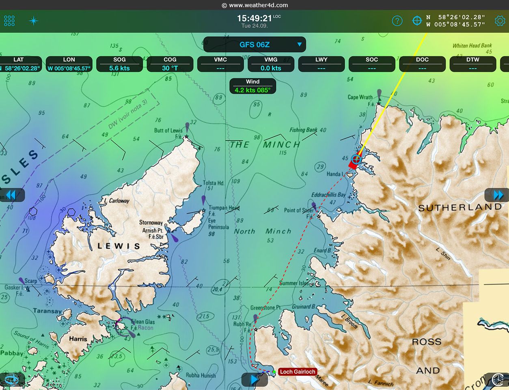The image size is (509, 390).
Task: Tap the Enard B. label
Action: 322,251
